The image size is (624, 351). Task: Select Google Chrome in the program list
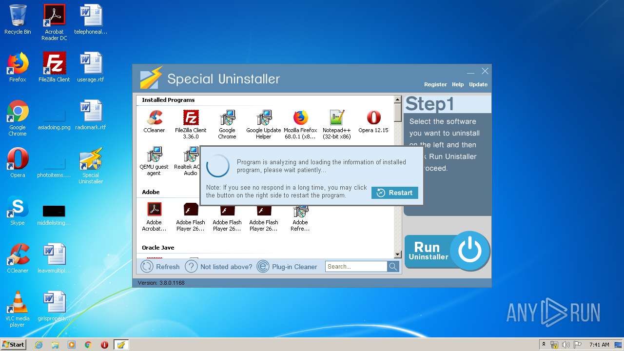(227, 124)
